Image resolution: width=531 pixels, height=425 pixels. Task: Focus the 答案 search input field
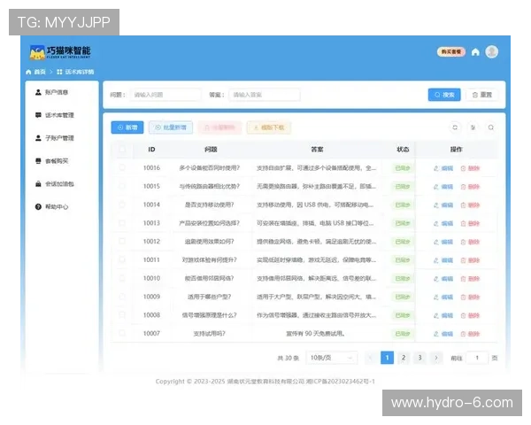(265, 95)
